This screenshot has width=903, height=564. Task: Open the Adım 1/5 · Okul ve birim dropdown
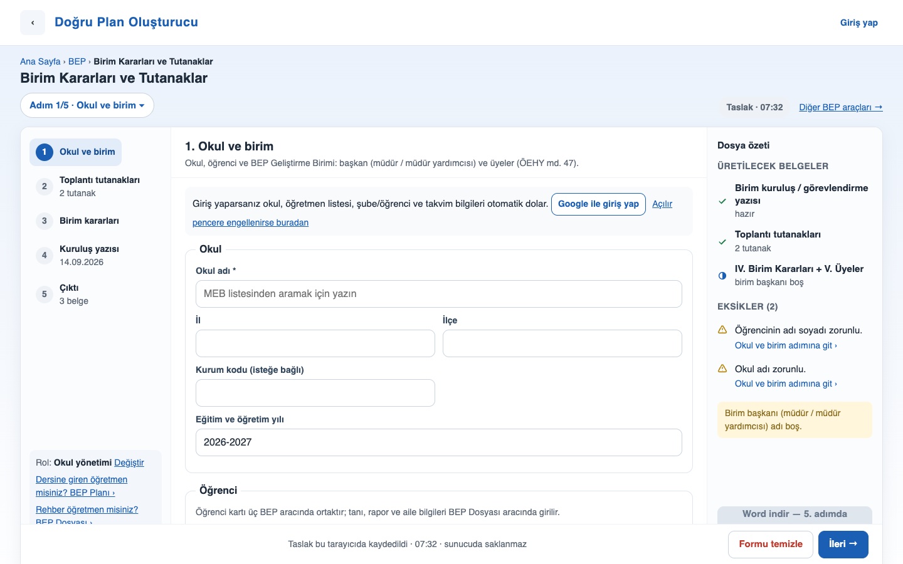click(x=87, y=105)
